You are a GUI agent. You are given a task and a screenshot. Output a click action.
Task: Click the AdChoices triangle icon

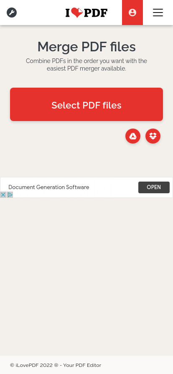[10, 195]
